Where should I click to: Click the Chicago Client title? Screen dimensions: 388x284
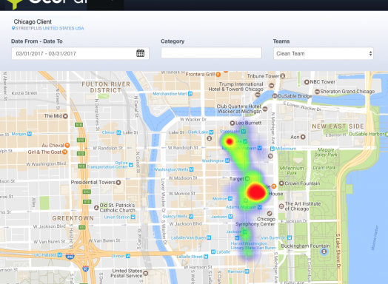click(33, 21)
